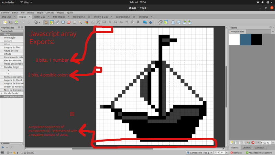The image size is (275, 155).
Task: Select the Magic Wand tool
Action: coord(80,22)
